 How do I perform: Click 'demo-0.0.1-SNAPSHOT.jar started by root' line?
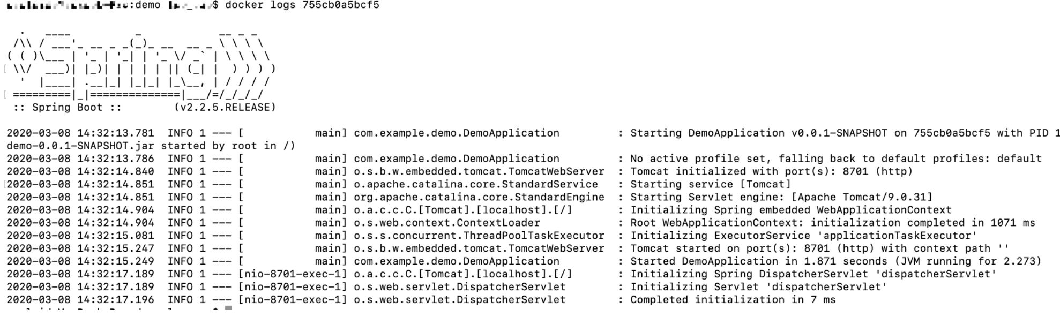point(150,146)
